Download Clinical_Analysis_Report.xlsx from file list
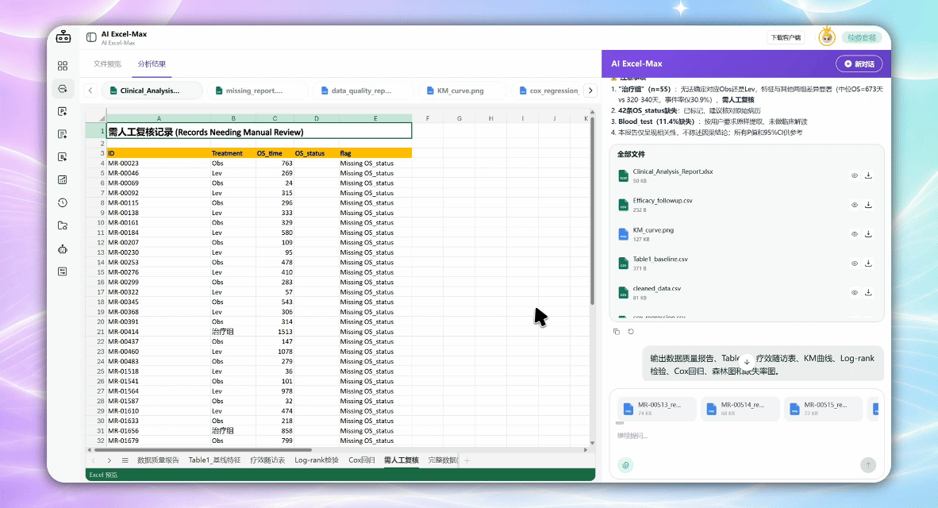Viewport: 938px width, 508px height. pos(868,175)
